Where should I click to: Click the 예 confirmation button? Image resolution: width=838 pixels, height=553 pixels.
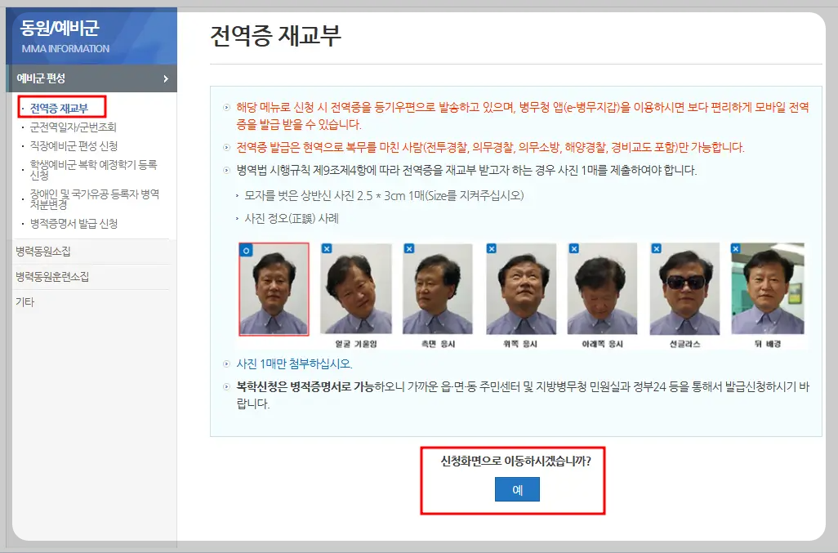tap(517, 489)
